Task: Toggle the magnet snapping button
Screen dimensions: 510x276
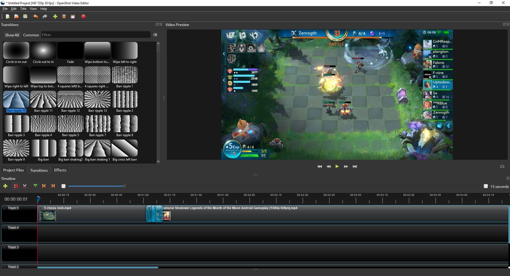Action: click(x=16, y=186)
